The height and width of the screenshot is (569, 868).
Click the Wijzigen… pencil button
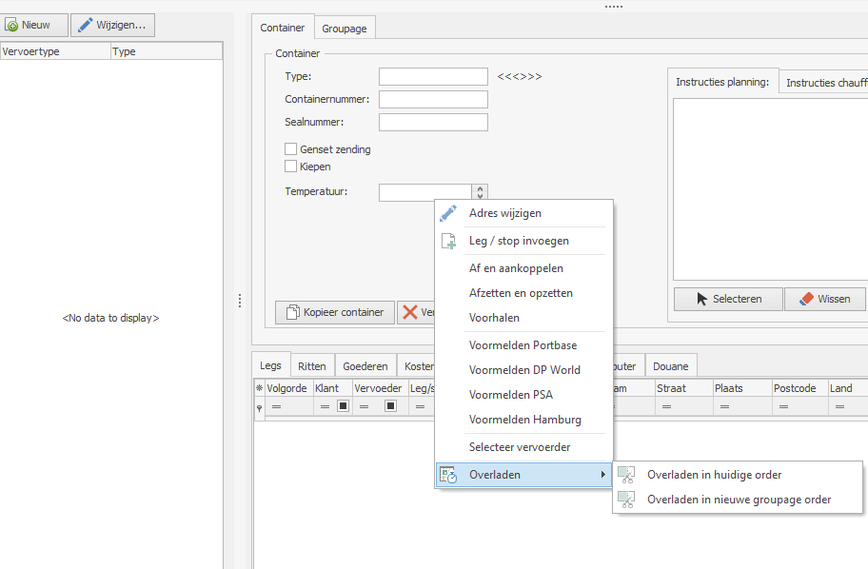tap(112, 25)
